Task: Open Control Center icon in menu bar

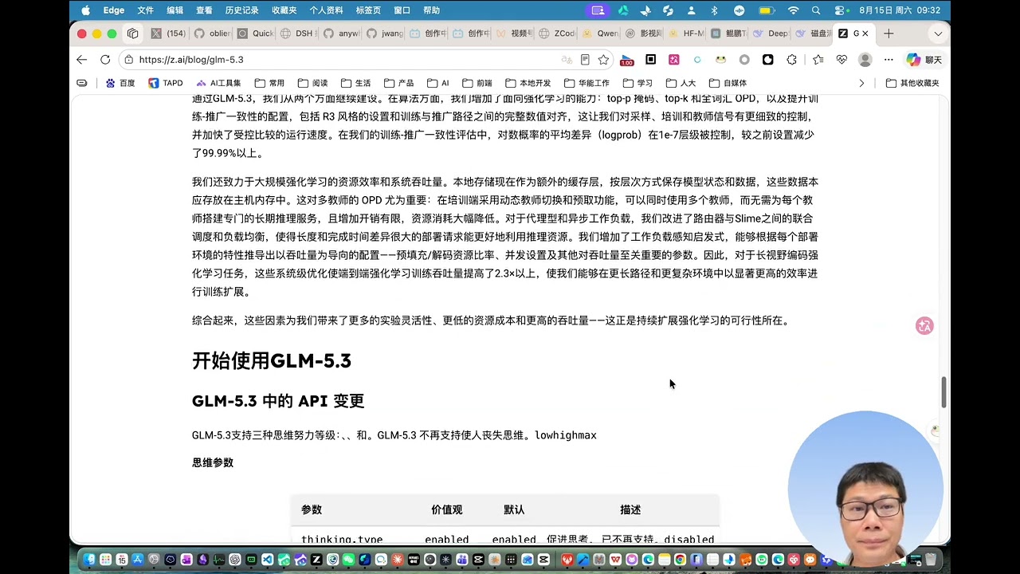Action: click(x=841, y=10)
